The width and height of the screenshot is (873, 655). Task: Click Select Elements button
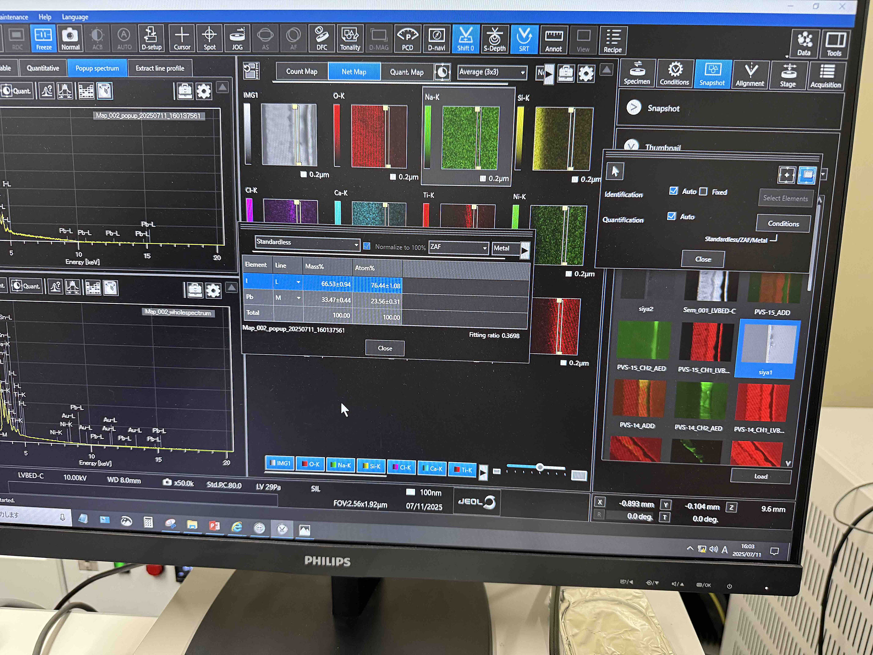pyautogui.click(x=785, y=198)
